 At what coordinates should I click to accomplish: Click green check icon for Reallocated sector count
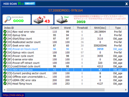5,42
